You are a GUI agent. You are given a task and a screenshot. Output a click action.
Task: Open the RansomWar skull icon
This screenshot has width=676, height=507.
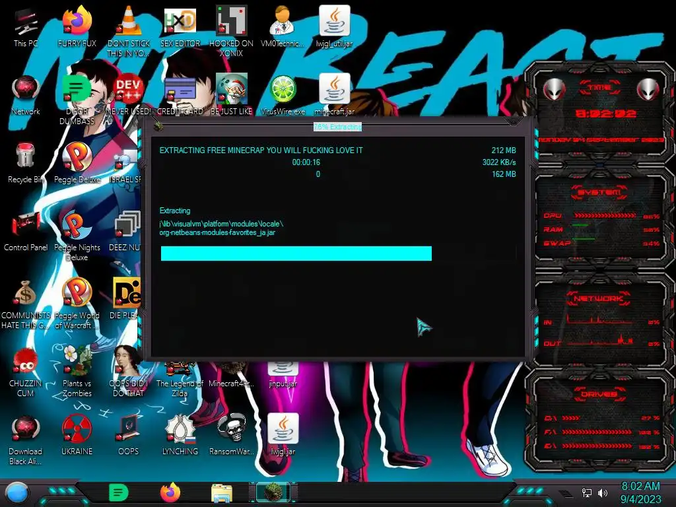point(232,436)
